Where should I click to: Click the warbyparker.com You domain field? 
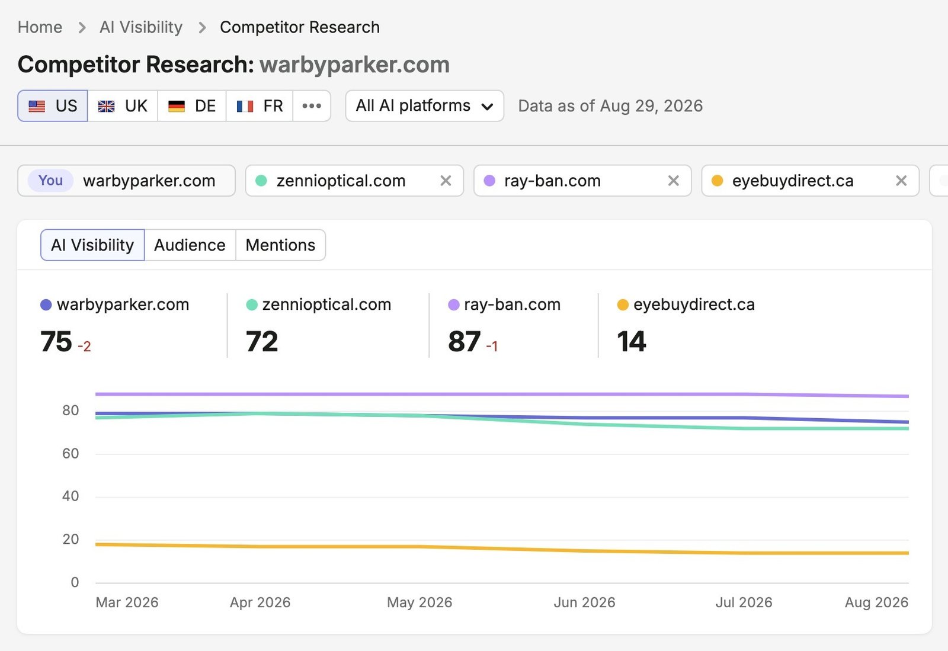click(127, 181)
